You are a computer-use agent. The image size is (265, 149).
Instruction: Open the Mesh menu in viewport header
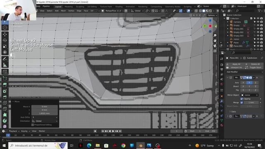[63, 11]
